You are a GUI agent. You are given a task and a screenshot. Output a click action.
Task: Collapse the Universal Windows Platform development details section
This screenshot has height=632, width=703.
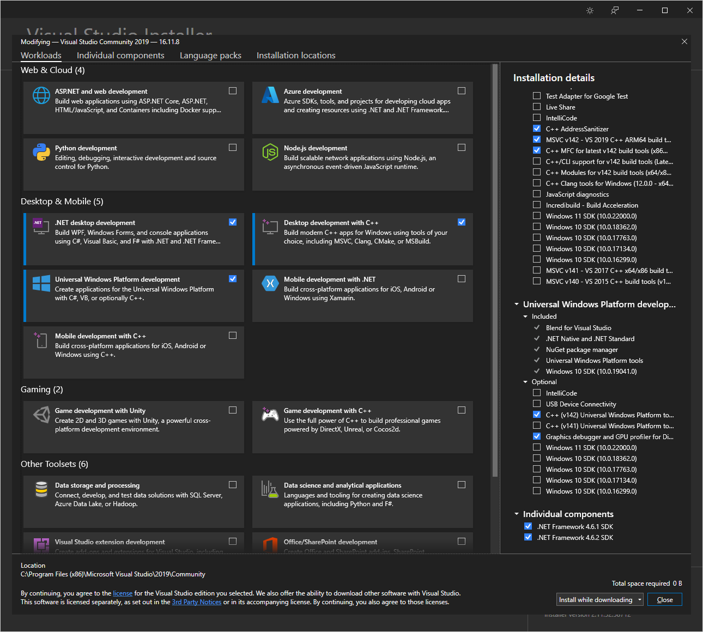pyautogui.click(x=517, y=305)
